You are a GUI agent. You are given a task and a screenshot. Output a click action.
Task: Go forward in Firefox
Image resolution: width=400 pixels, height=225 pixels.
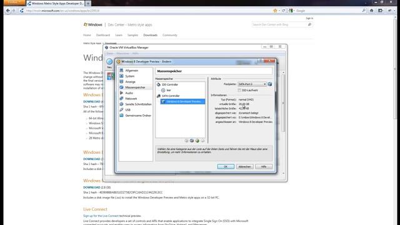pos(14,11)
